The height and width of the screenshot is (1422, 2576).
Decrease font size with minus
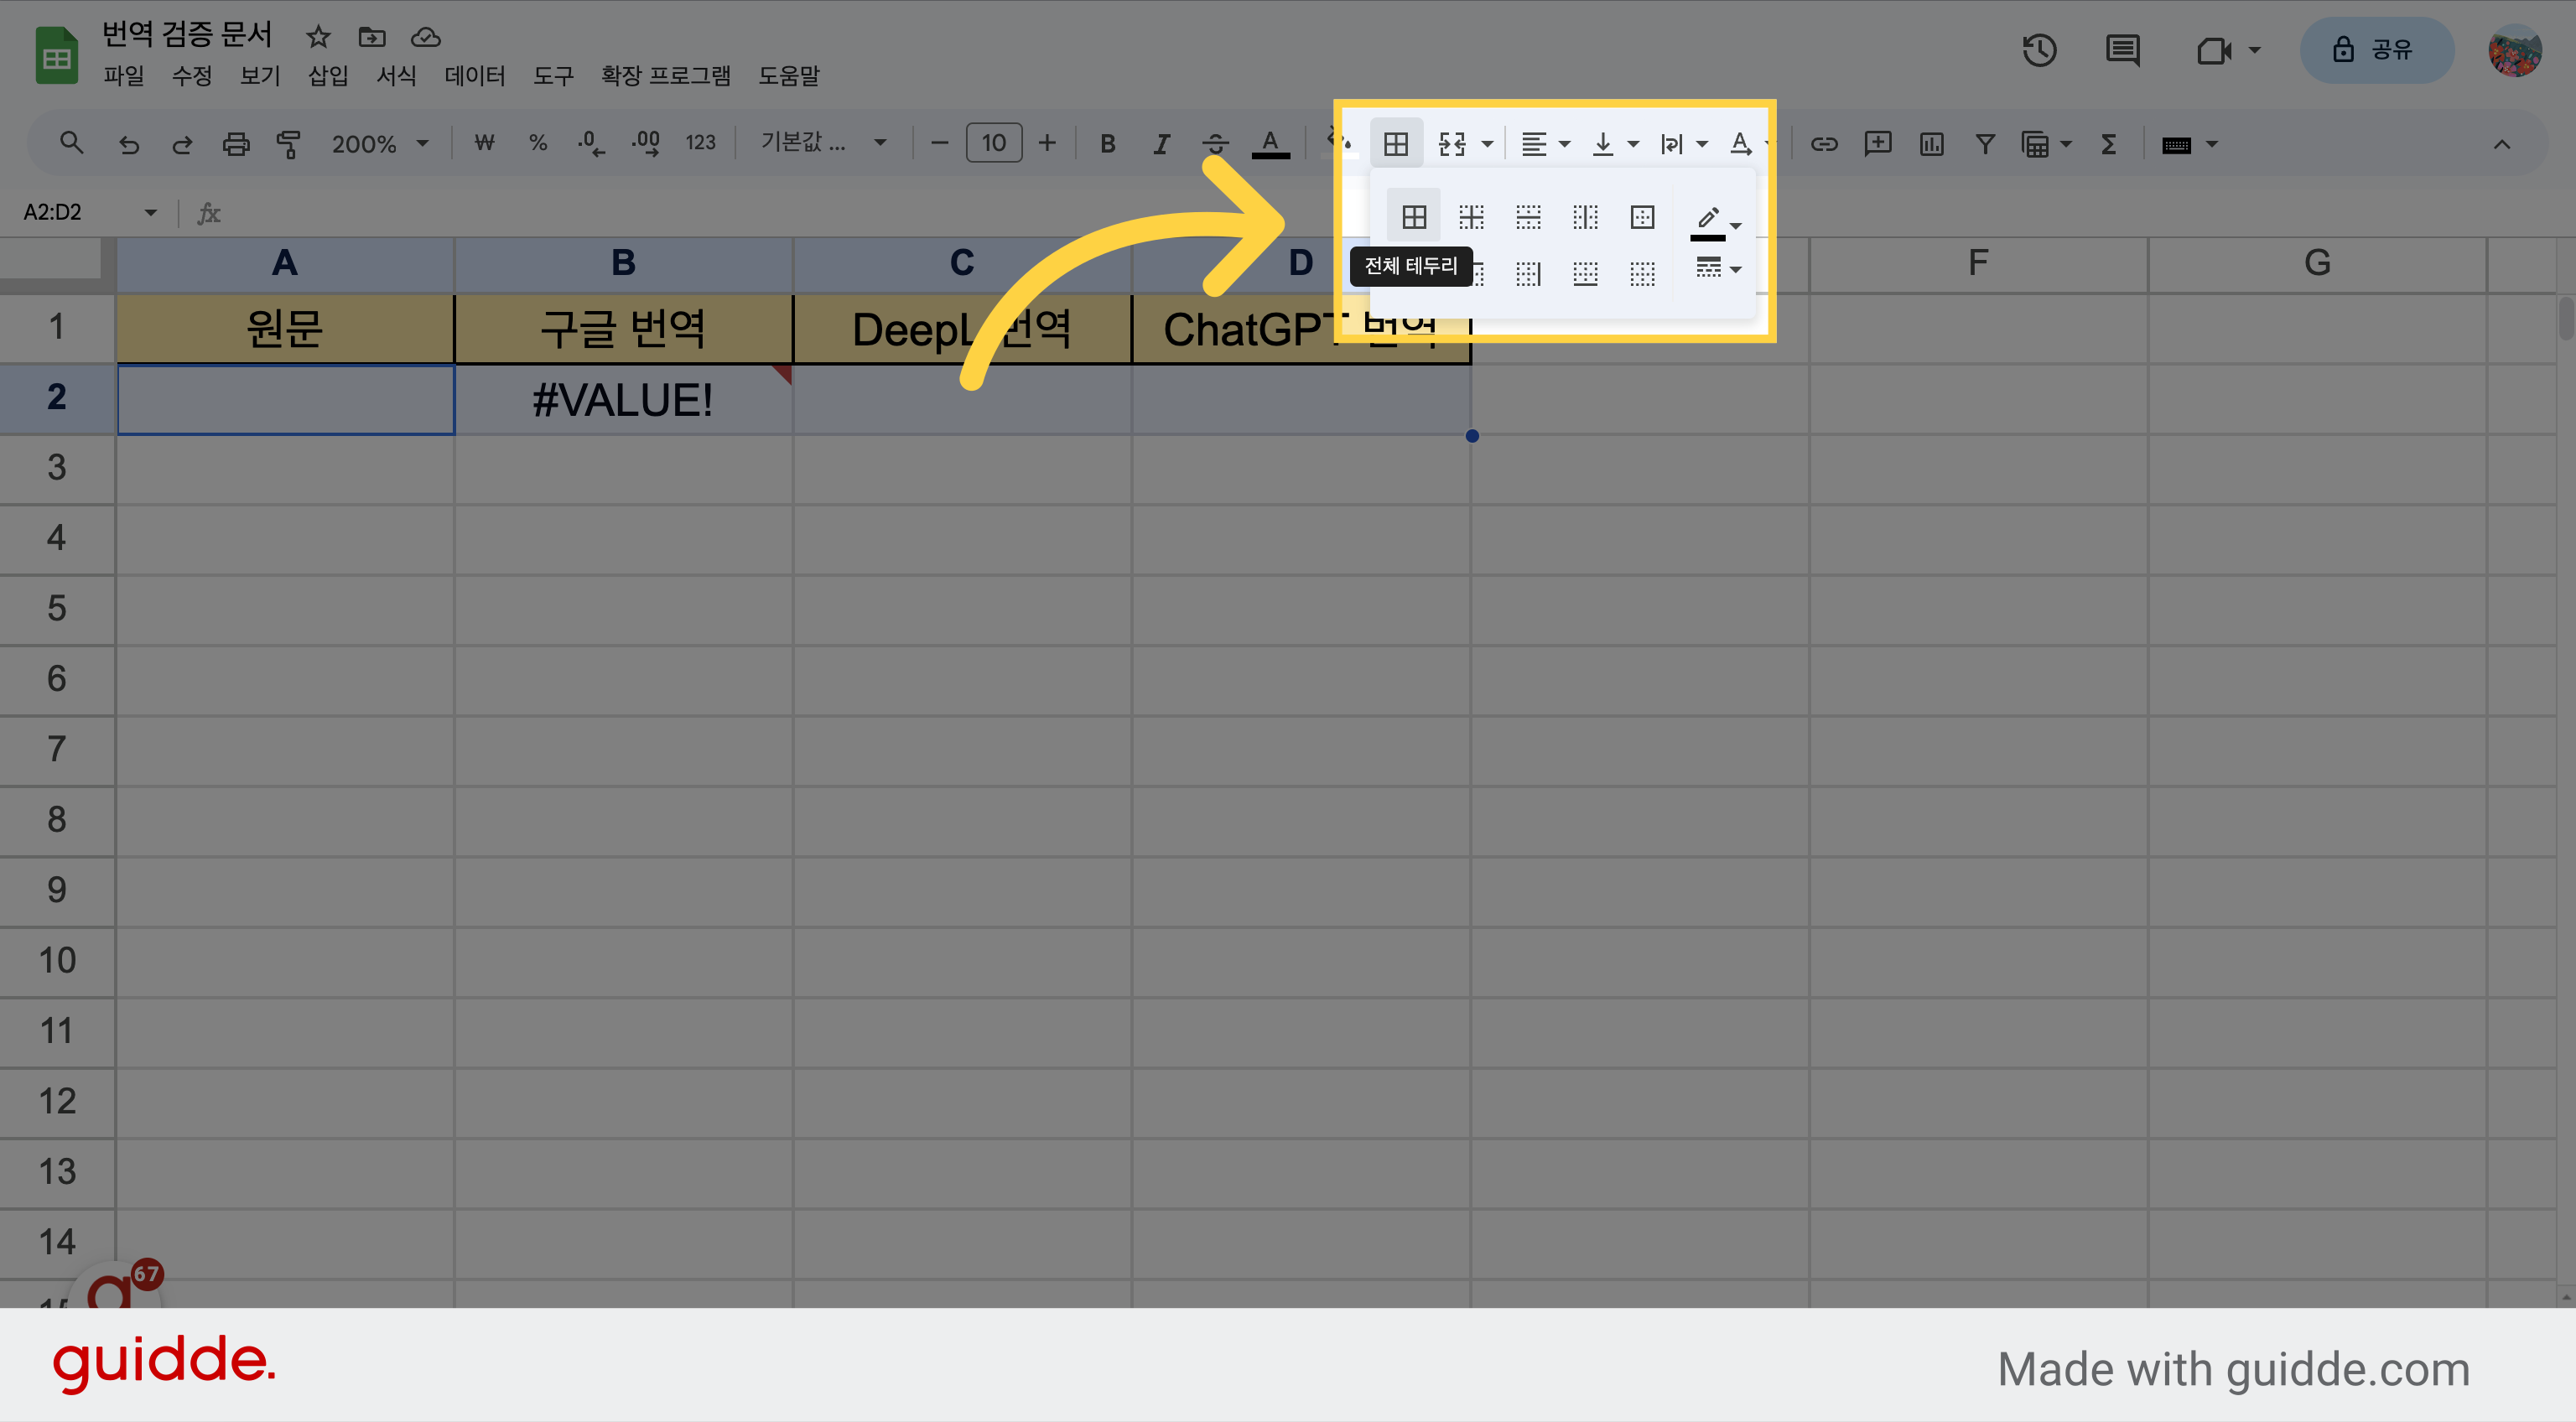939,143
